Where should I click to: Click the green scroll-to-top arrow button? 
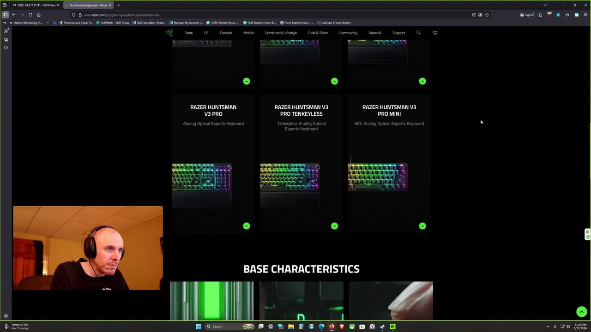click(581, 312)
